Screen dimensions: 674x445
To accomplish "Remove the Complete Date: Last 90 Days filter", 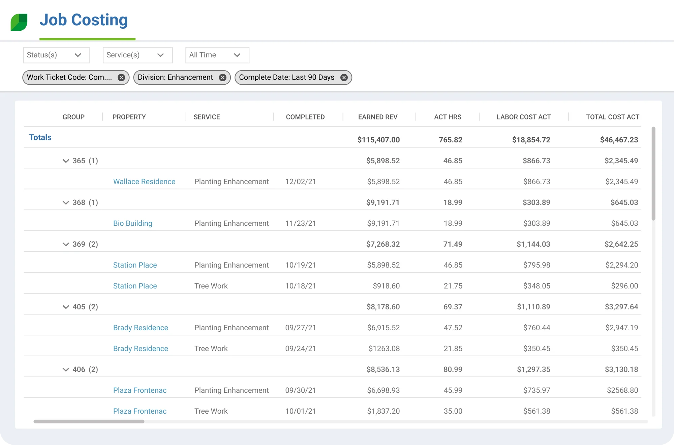I will pyautogui.click(x=344, y=77).
